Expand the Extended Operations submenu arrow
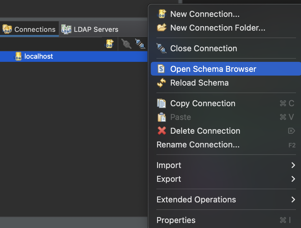This screenshot has height=228, width=301. pos(293,200)
